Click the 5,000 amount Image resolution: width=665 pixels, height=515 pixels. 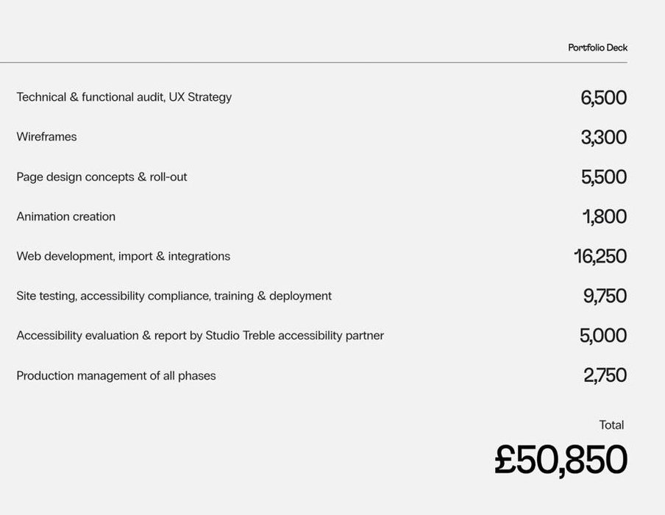pyautogui.click(x=603, y=335)
